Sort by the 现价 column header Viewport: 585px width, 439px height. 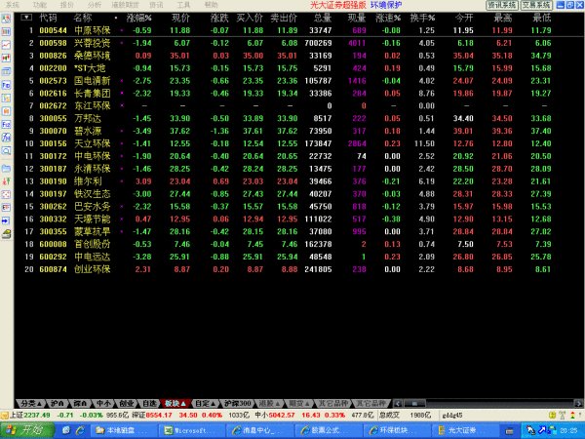point(181,18)
